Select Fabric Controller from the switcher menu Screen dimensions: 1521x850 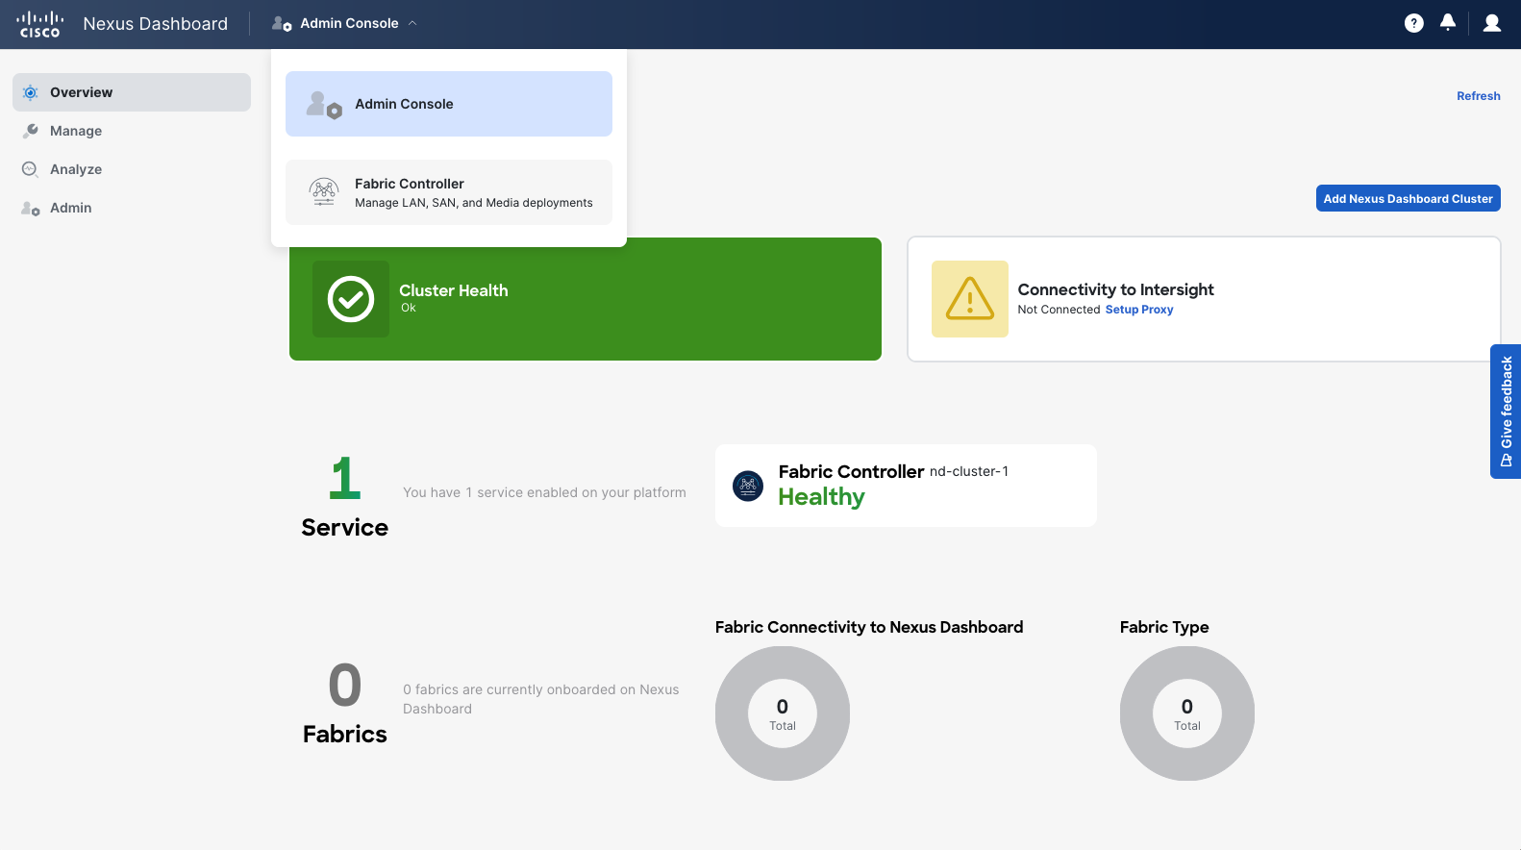click(448, 192)
